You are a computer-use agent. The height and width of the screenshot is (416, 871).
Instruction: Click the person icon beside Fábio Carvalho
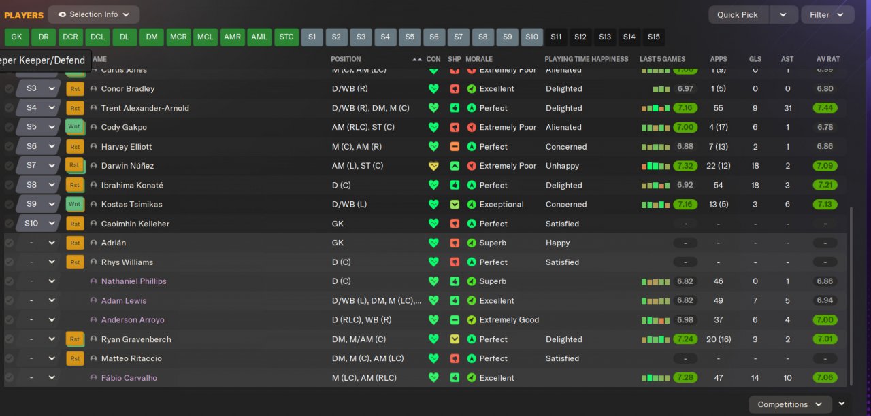(93, 378)
